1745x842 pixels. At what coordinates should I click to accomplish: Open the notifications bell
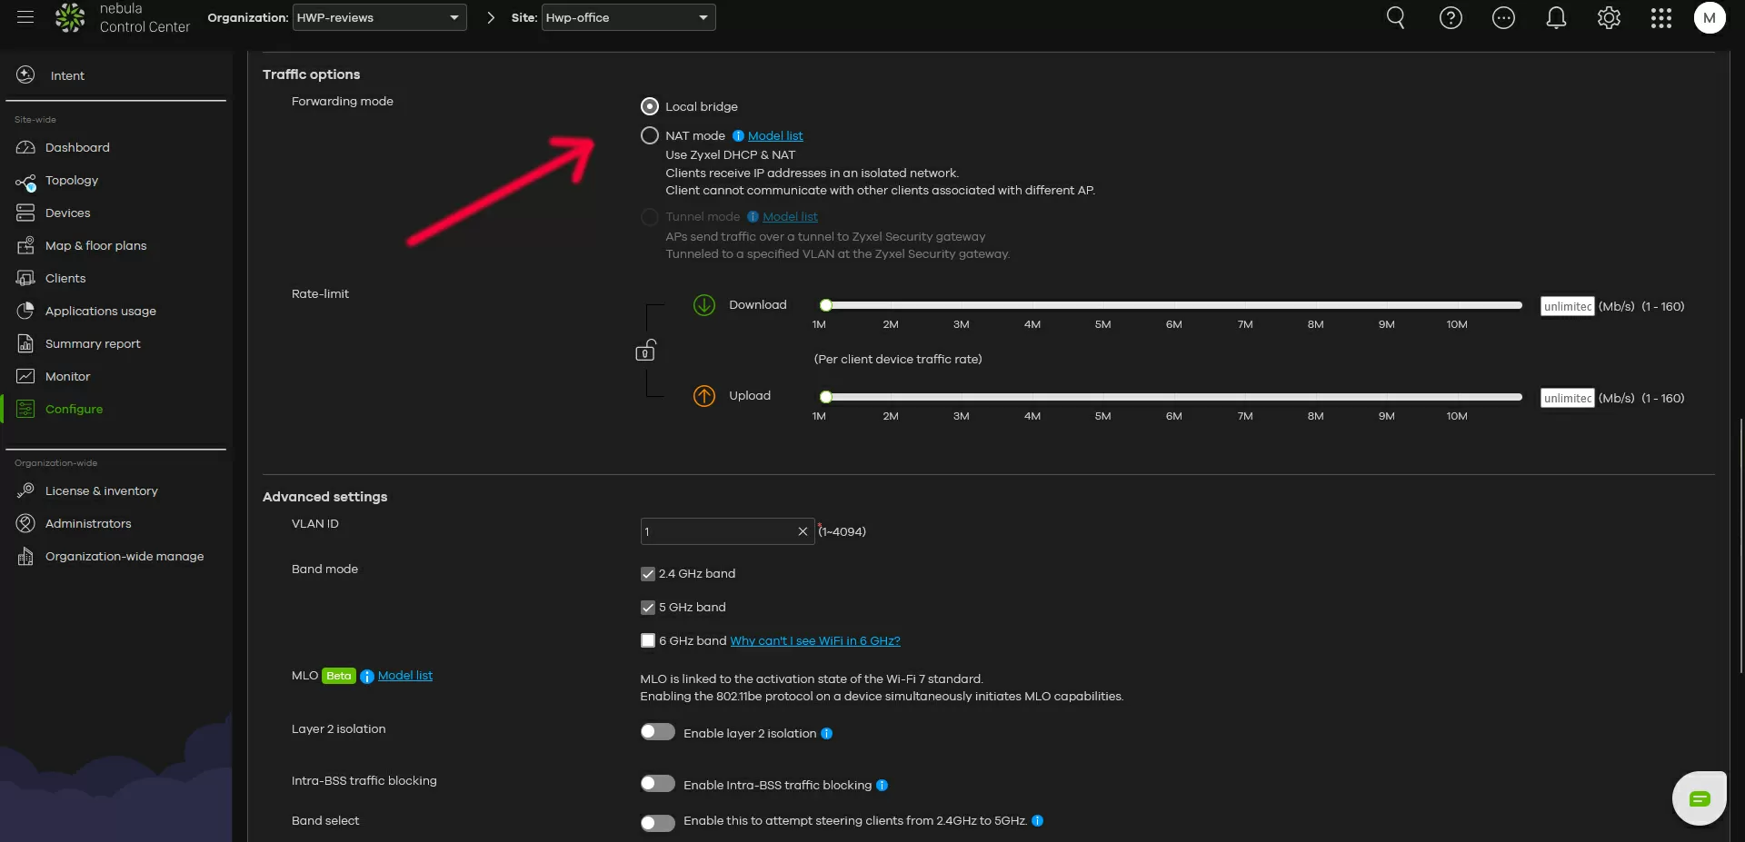(1556, 18)
